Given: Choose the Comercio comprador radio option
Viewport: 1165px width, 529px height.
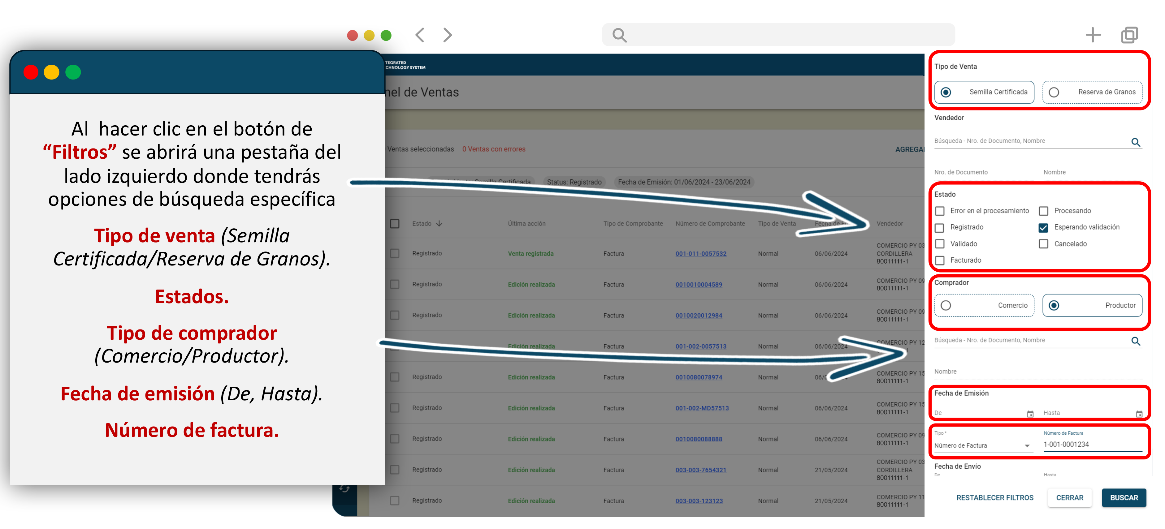Looking at the screenshot, I should pyautogui.click(x=946, y=306).
